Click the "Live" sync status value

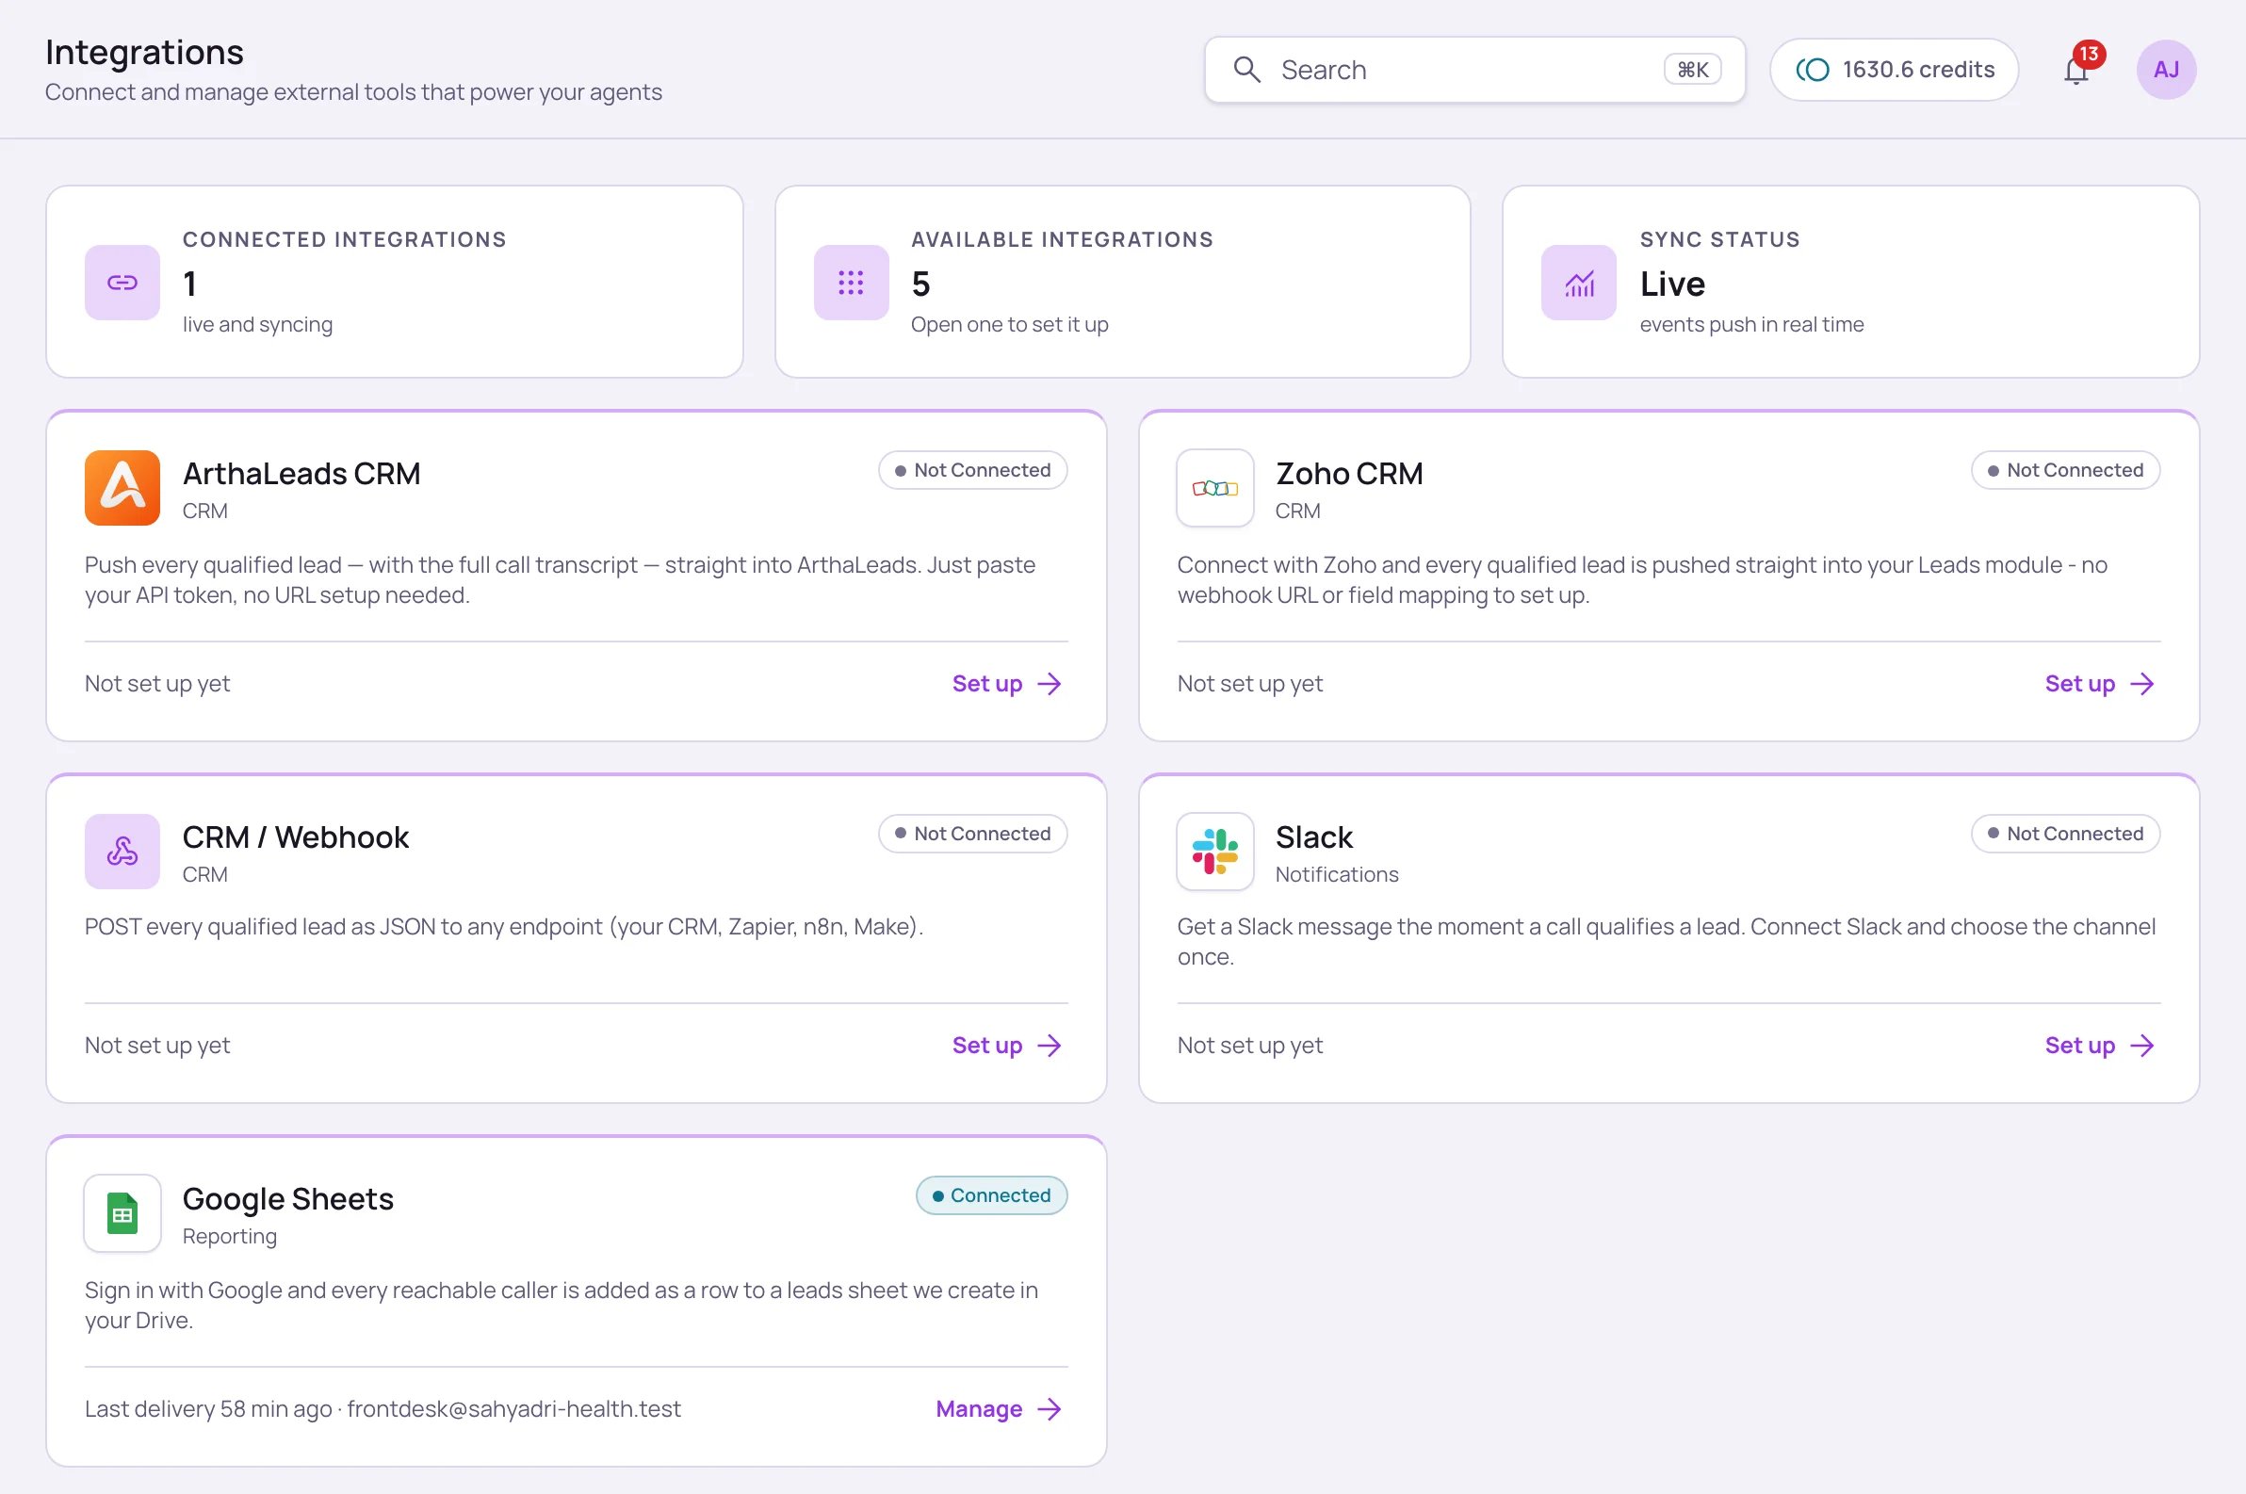(1672, 284)
